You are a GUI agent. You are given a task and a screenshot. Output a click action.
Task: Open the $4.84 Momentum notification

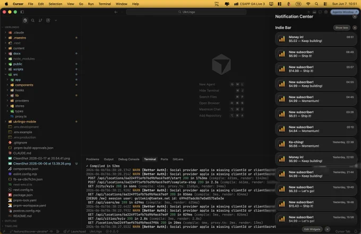(316, 129)
